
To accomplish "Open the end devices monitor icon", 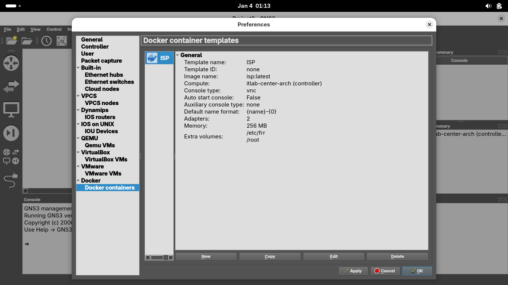I will 11,110.
